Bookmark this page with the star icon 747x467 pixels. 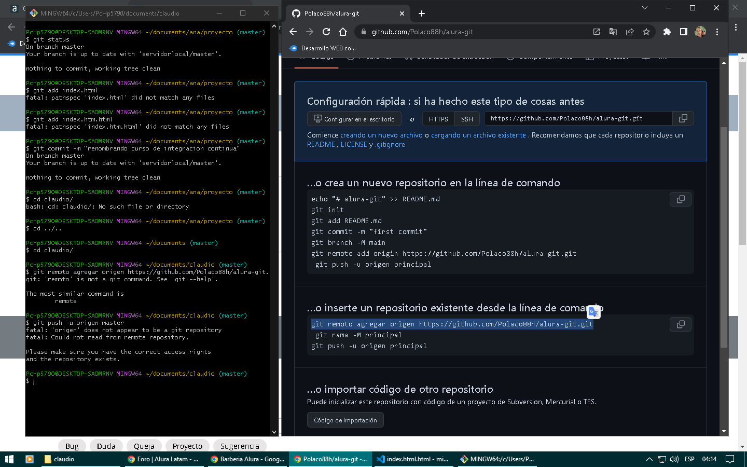tap(646, 32)
